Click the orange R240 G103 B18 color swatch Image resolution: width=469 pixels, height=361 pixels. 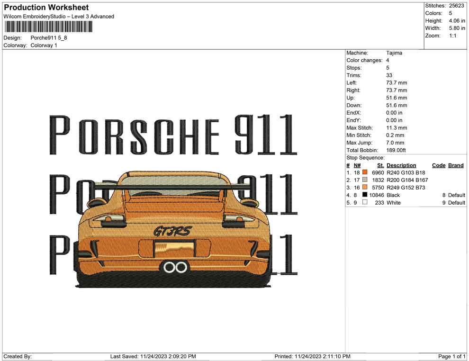(365, 172)
